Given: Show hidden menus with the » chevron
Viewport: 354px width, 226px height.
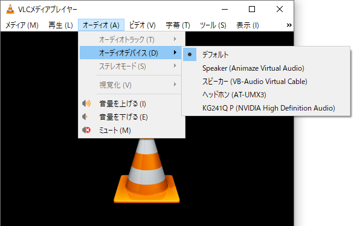Looking at the screenshot, I should tap(289, 25).
